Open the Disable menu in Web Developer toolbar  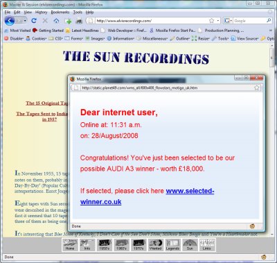[x=14, y=39]
